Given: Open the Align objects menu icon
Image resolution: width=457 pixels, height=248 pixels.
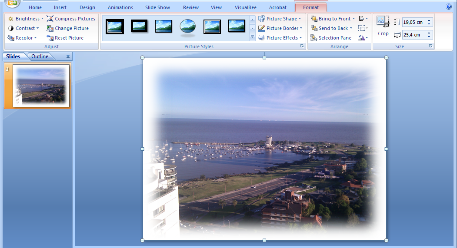Looking at the screenshot, I should [361, 19].
